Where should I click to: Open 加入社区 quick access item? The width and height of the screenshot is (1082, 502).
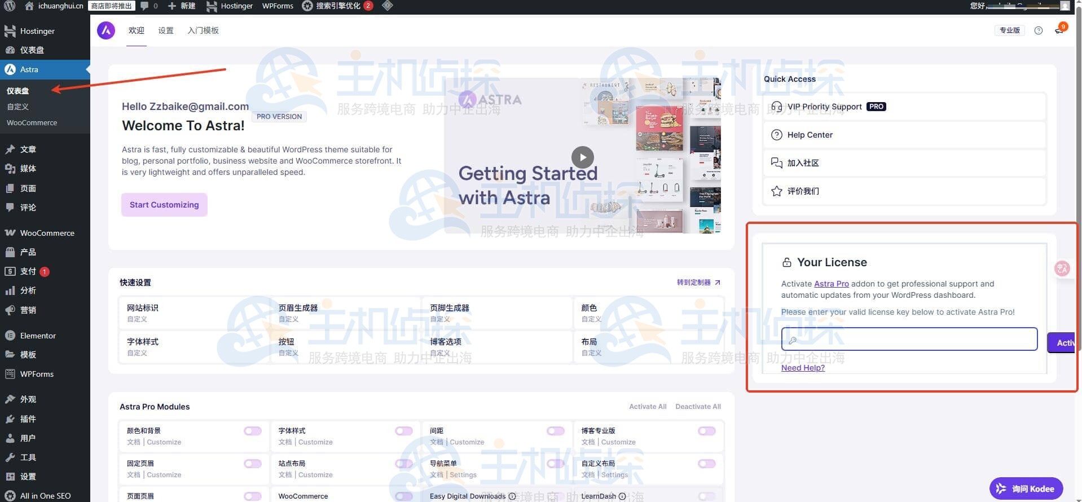pyautogui.click(x=904, y=163)
